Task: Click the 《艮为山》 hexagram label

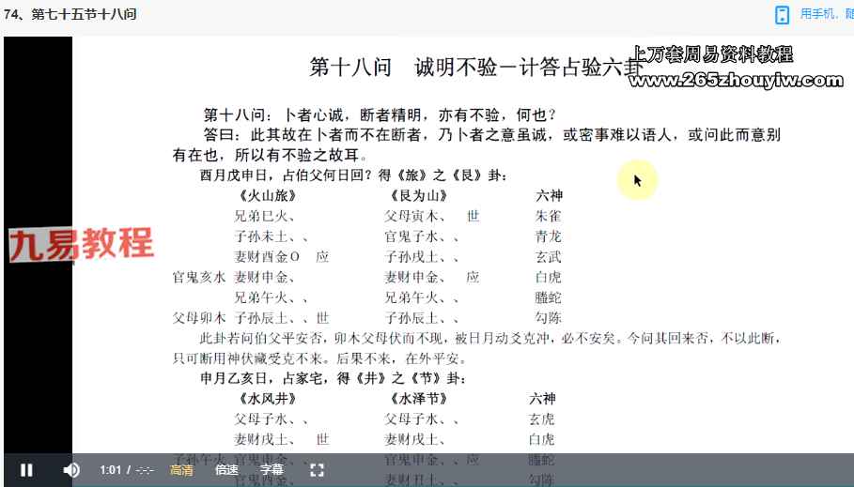Action: click(x=417, y=196)
